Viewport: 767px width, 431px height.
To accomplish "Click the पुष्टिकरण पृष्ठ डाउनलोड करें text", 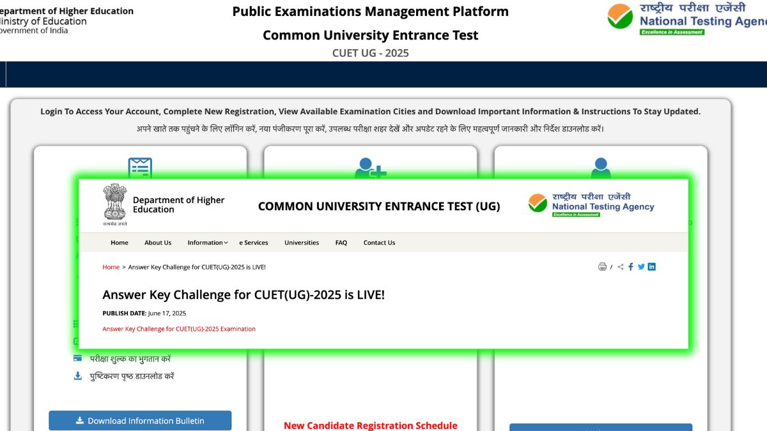I will [x=132, y=376].
